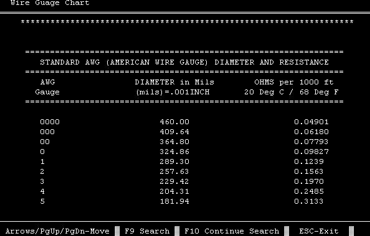Image resolution: width=370 pixels, height=236 pixels.
Task: Click resistance value 0.06180
Action: point(311,132)
